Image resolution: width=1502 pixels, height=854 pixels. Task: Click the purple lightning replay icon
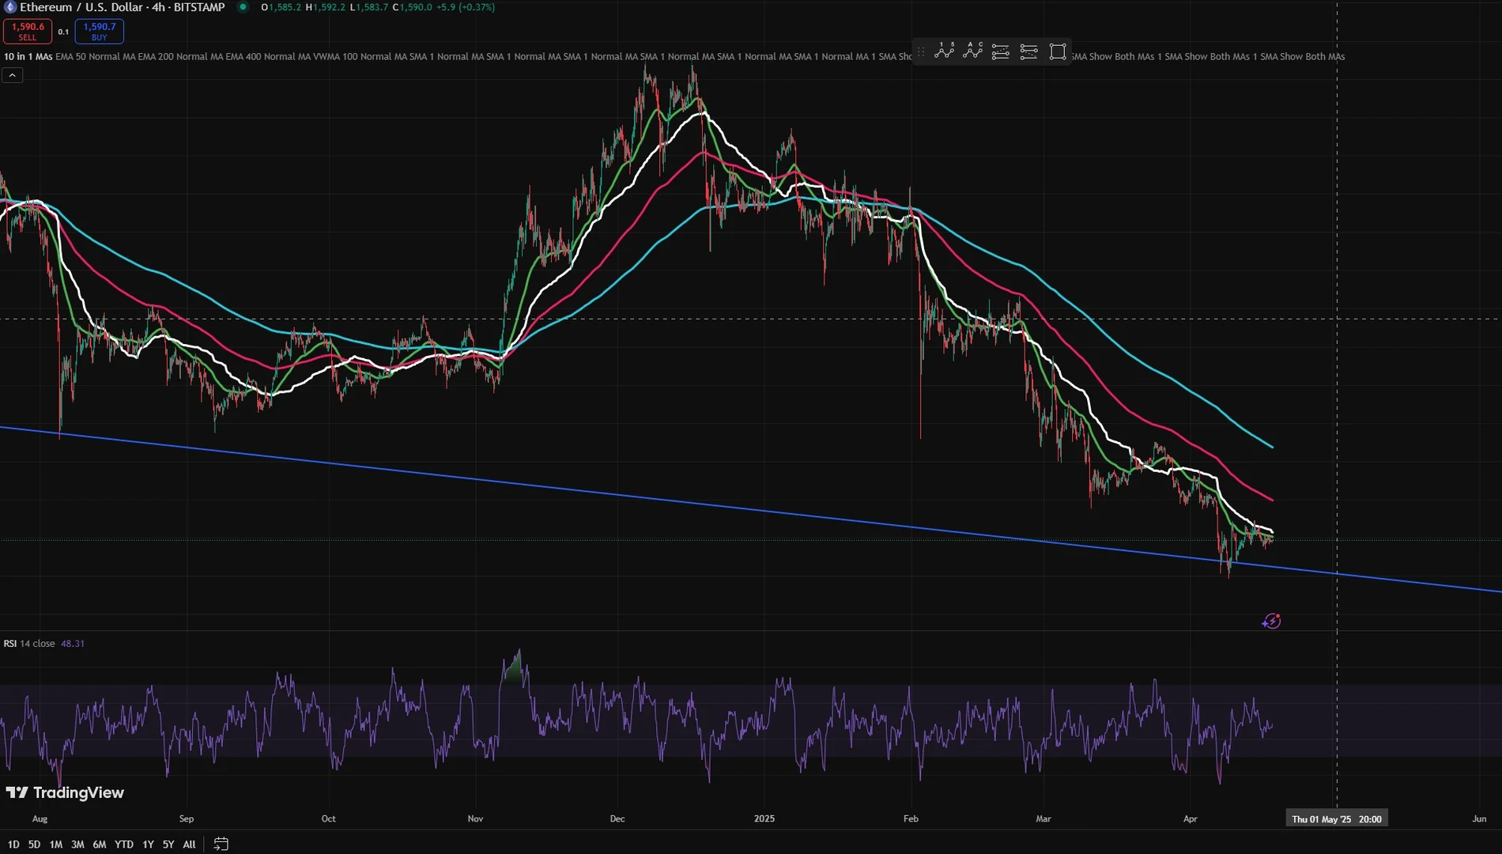tap(1271, 622)
